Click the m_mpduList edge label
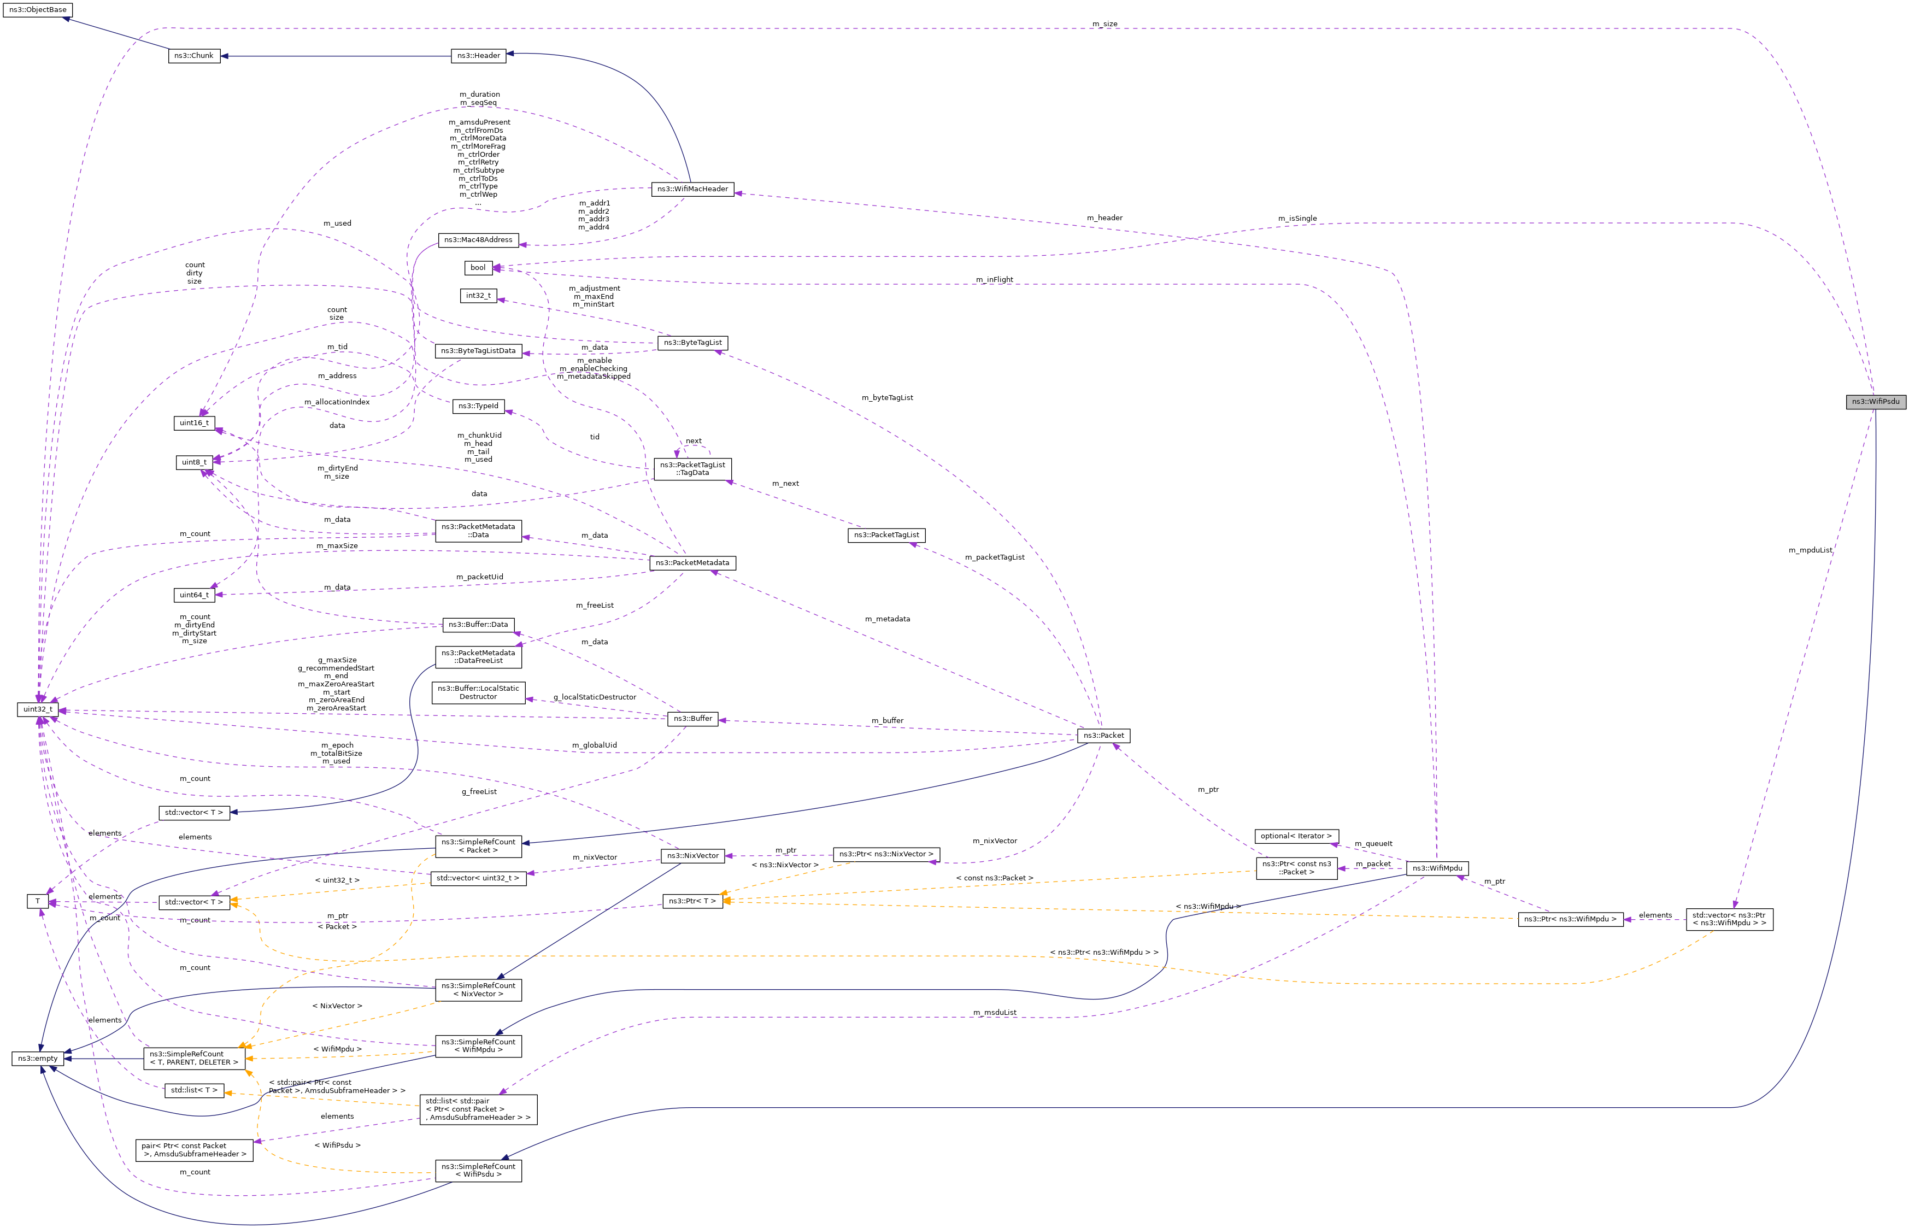1909x1228 pixels. pyautogui.click(x=1810, y=550)
